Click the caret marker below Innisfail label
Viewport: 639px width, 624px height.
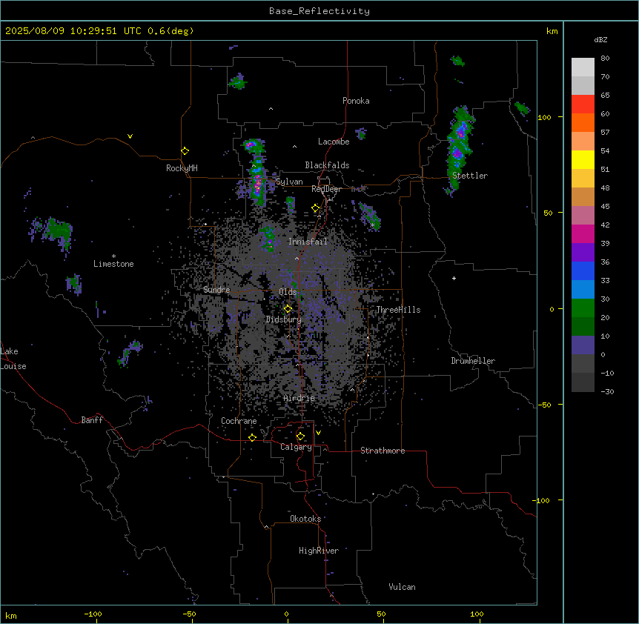click(297, 258)
